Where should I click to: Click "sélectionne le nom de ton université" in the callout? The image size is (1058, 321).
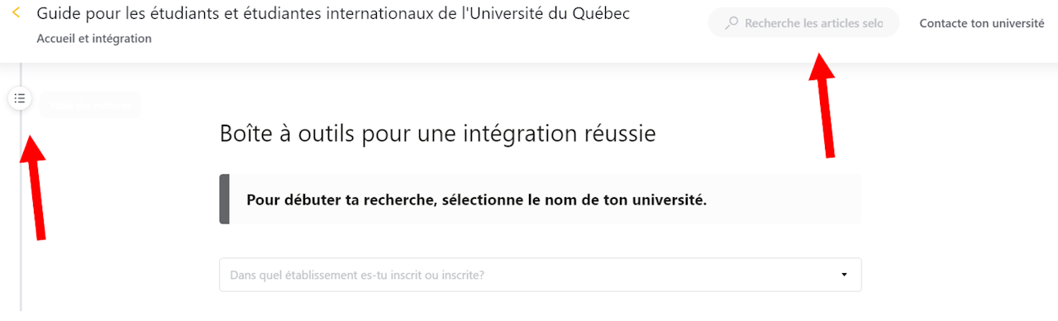pos(574,200)
